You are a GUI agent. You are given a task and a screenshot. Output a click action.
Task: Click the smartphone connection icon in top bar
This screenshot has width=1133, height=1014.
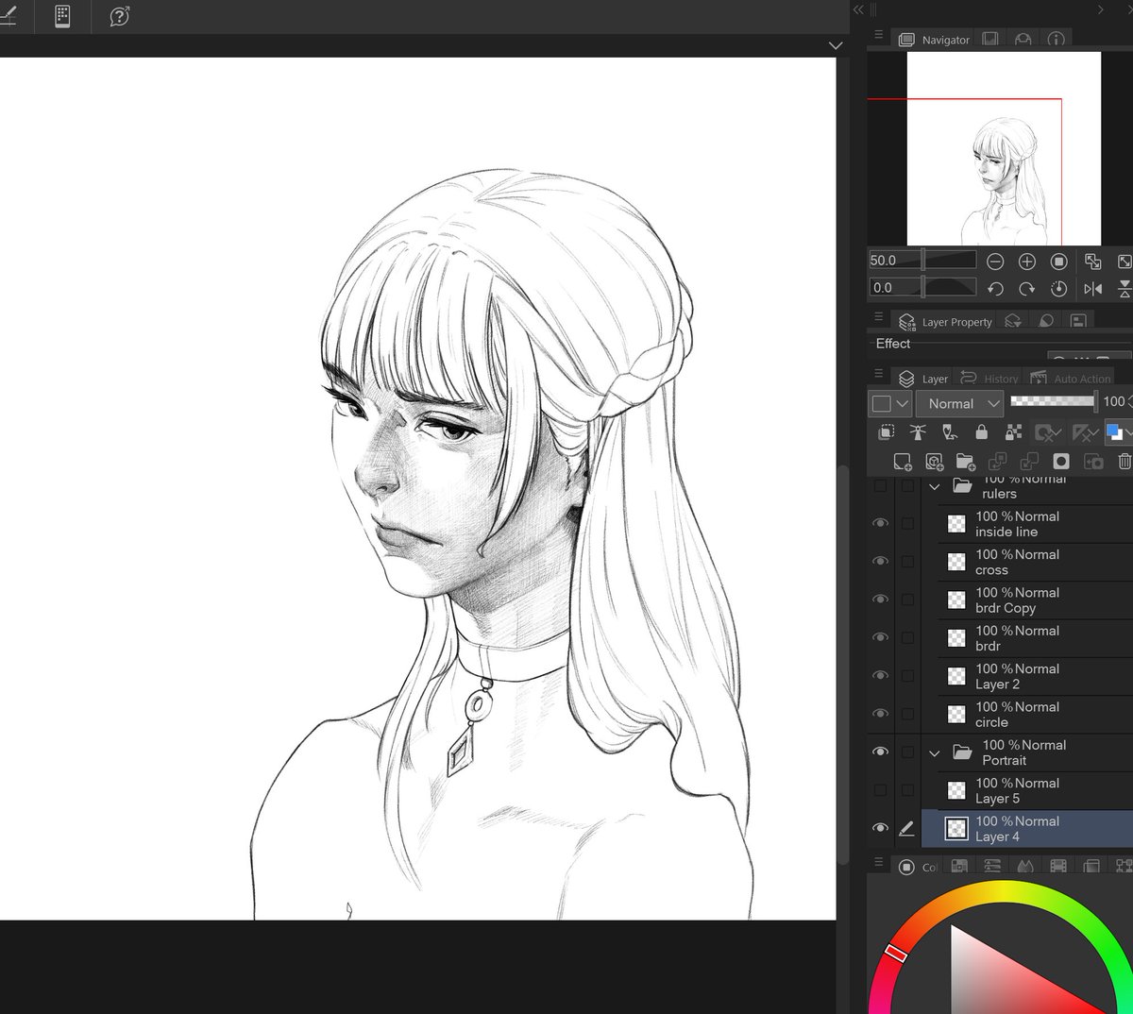point(62,16)
